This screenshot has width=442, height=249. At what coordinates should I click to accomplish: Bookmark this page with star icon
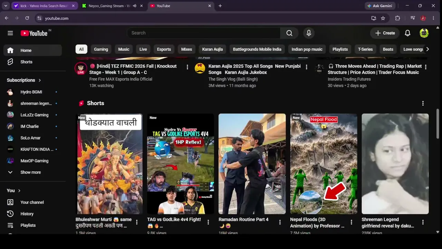[383, 18]
